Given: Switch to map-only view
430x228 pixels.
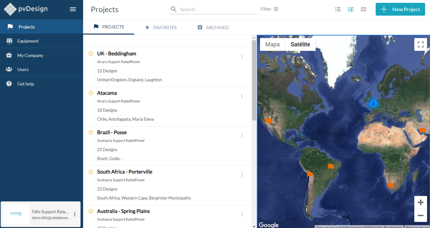Looking at the screenshot, I should [x=363, y=9].
